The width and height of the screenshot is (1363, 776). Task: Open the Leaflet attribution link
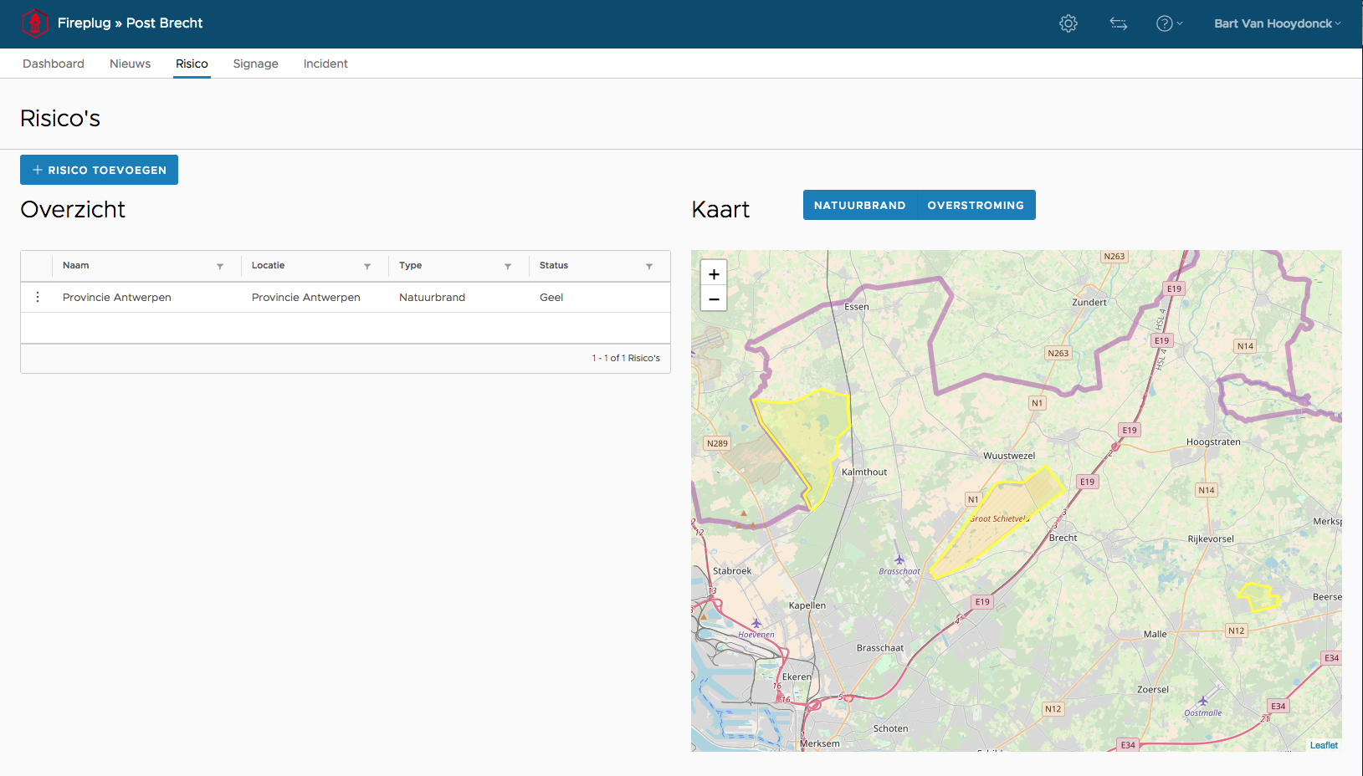click(1323, 745)
